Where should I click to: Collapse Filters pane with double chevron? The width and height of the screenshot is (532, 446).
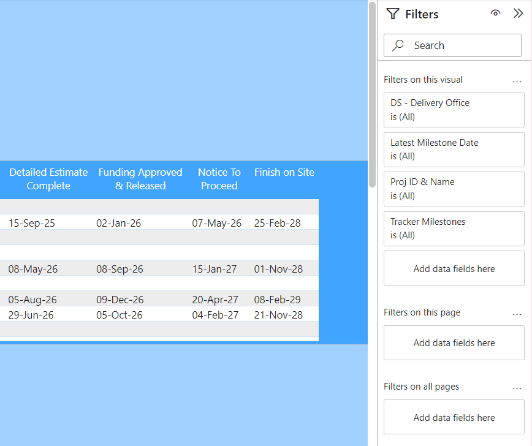pos(518,13)
